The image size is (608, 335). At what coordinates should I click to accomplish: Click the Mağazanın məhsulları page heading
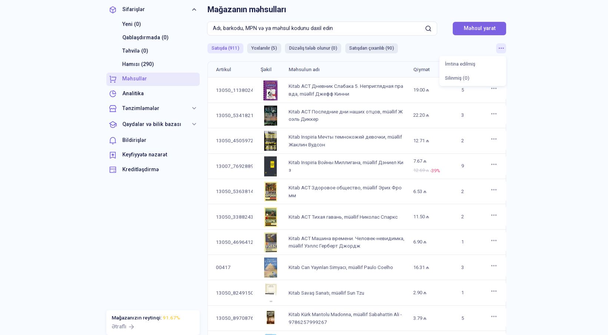[x=247, y=10]
